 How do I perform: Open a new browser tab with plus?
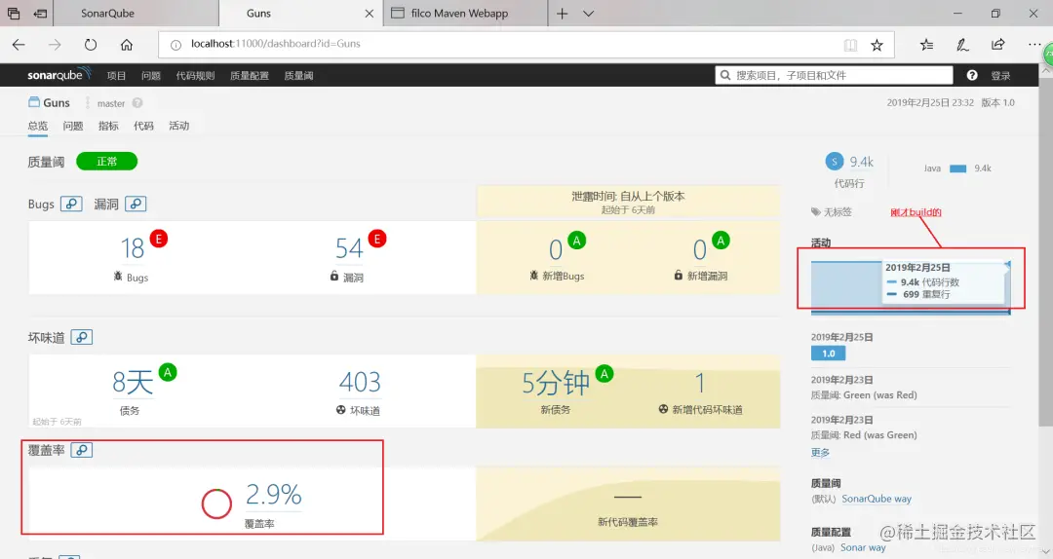pos(563,14)
